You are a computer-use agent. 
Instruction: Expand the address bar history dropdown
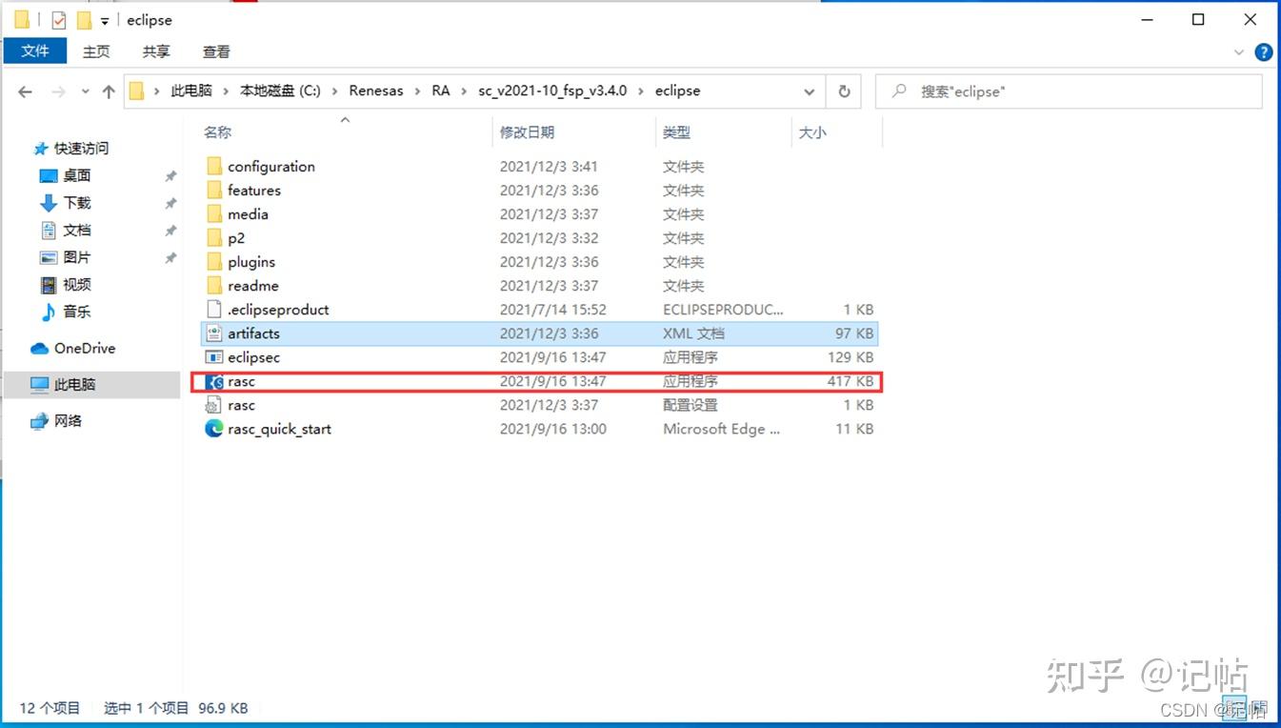click(x=809, y=91)
